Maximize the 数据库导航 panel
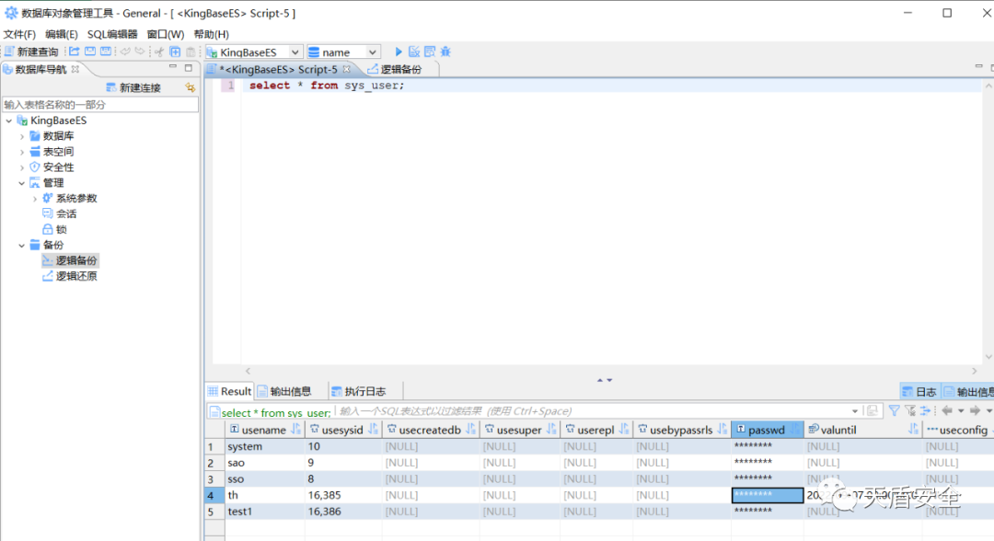This screenshot has height=541, width=994. pyautogui.click(x=189, y=68)
